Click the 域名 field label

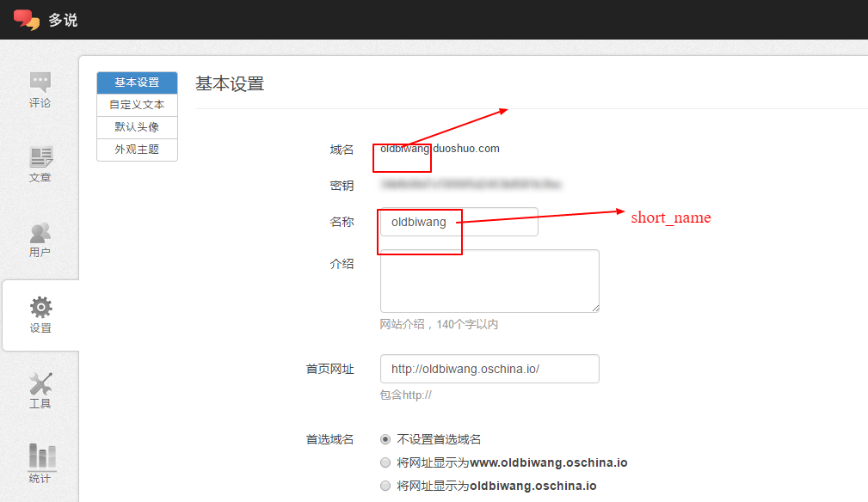[342, 150]
